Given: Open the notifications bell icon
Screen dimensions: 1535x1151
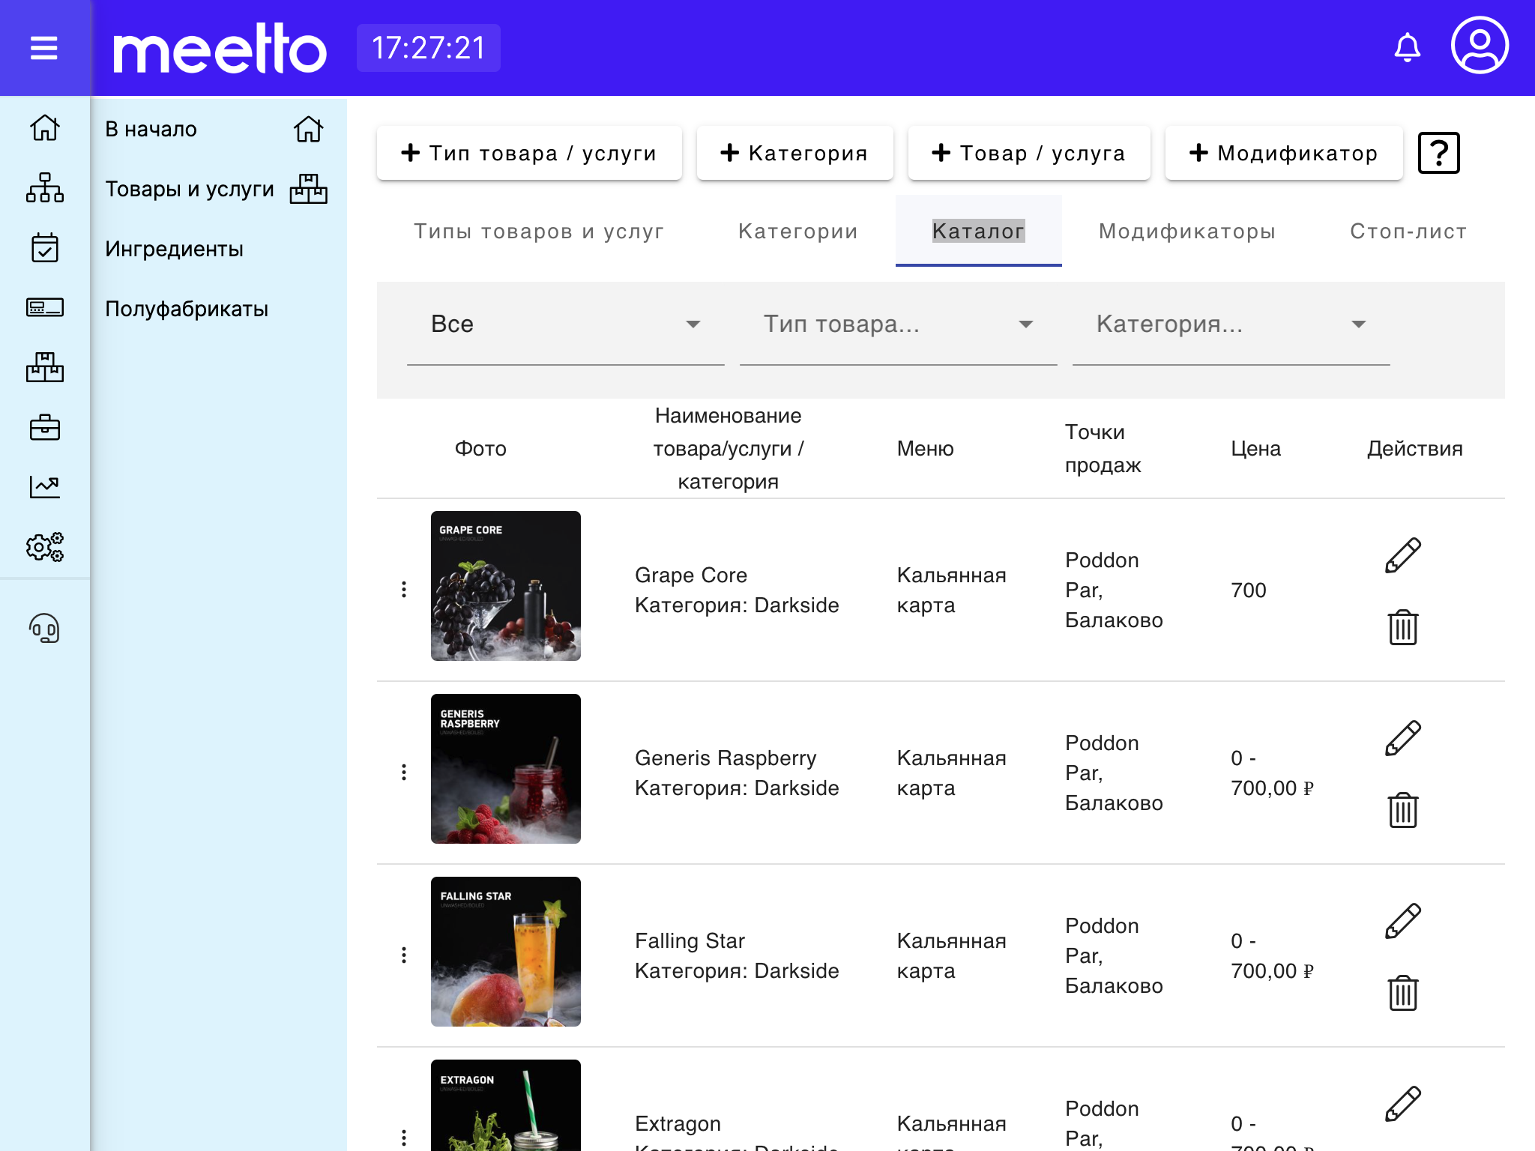Looking at the screenshot, I should (1408, 46).
